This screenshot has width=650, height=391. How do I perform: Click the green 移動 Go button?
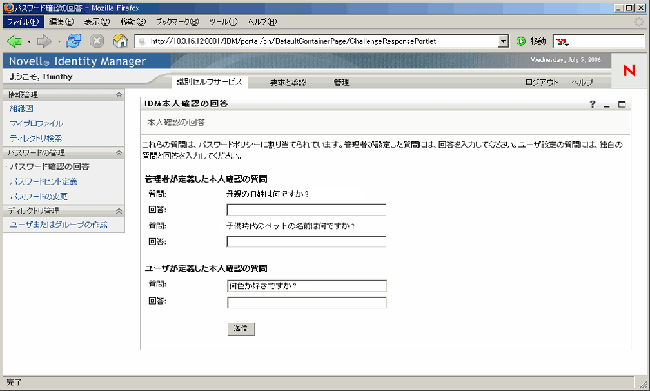tap(531, 41)
